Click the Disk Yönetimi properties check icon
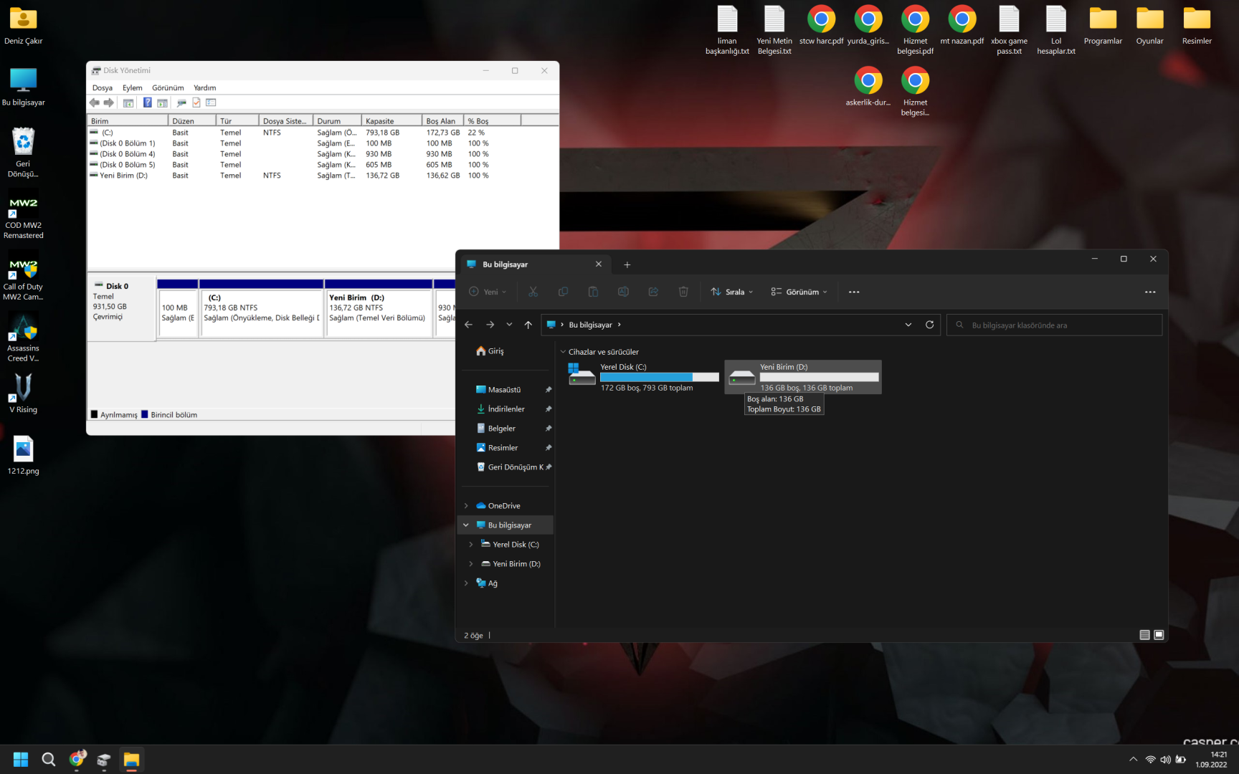The width and height of the screenshot is (1239, 774). point(196,102)
